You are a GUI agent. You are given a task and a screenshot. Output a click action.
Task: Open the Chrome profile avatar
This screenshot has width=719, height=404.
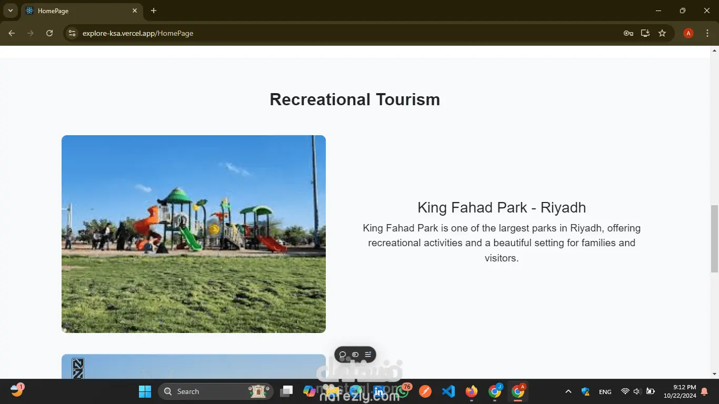click(x=688, y=33)
